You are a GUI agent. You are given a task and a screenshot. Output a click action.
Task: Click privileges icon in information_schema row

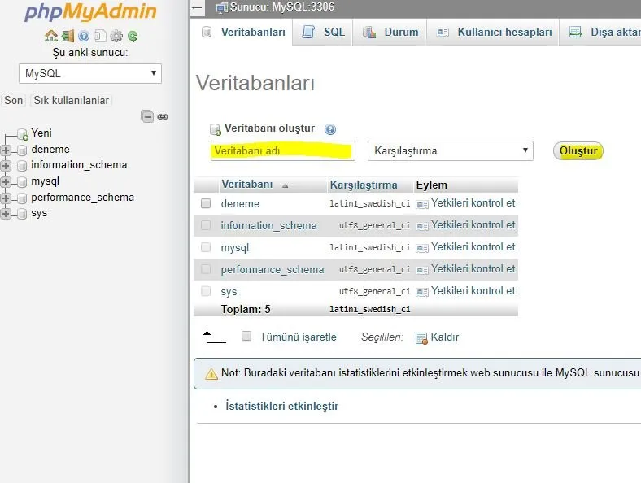click(x=422, y=225)
